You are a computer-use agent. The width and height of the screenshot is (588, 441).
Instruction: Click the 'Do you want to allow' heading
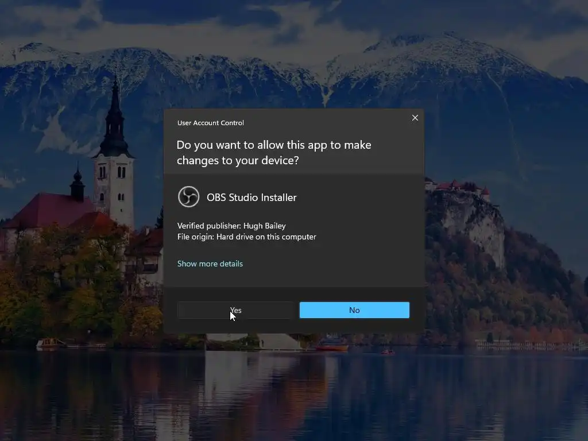pyautogui.click(x=274, y=153)
